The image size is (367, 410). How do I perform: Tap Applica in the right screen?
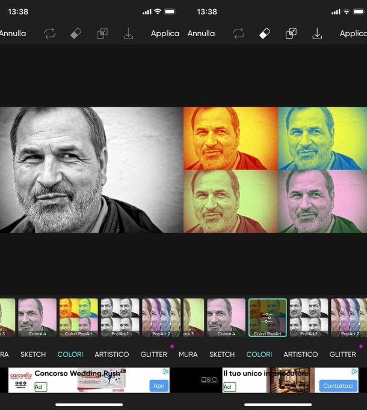(353, 34)
